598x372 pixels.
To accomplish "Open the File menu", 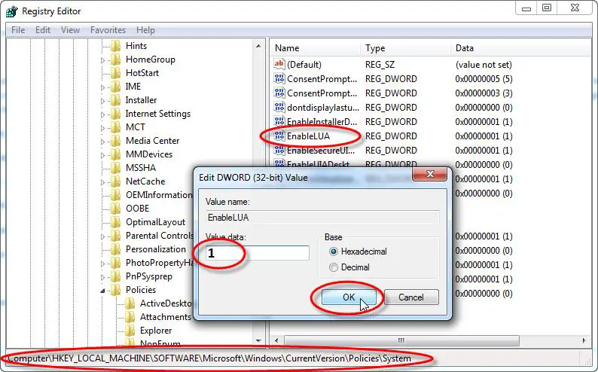I will point(18,30).
